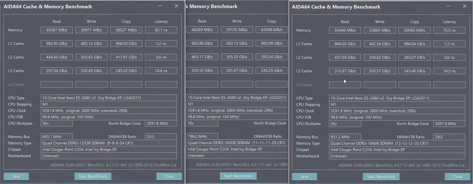This screenshot has height=184, width=473.
Task: Start Benchmark in the DDR3-1866R window
Action: pyautogui.click(x=381, y=177)
